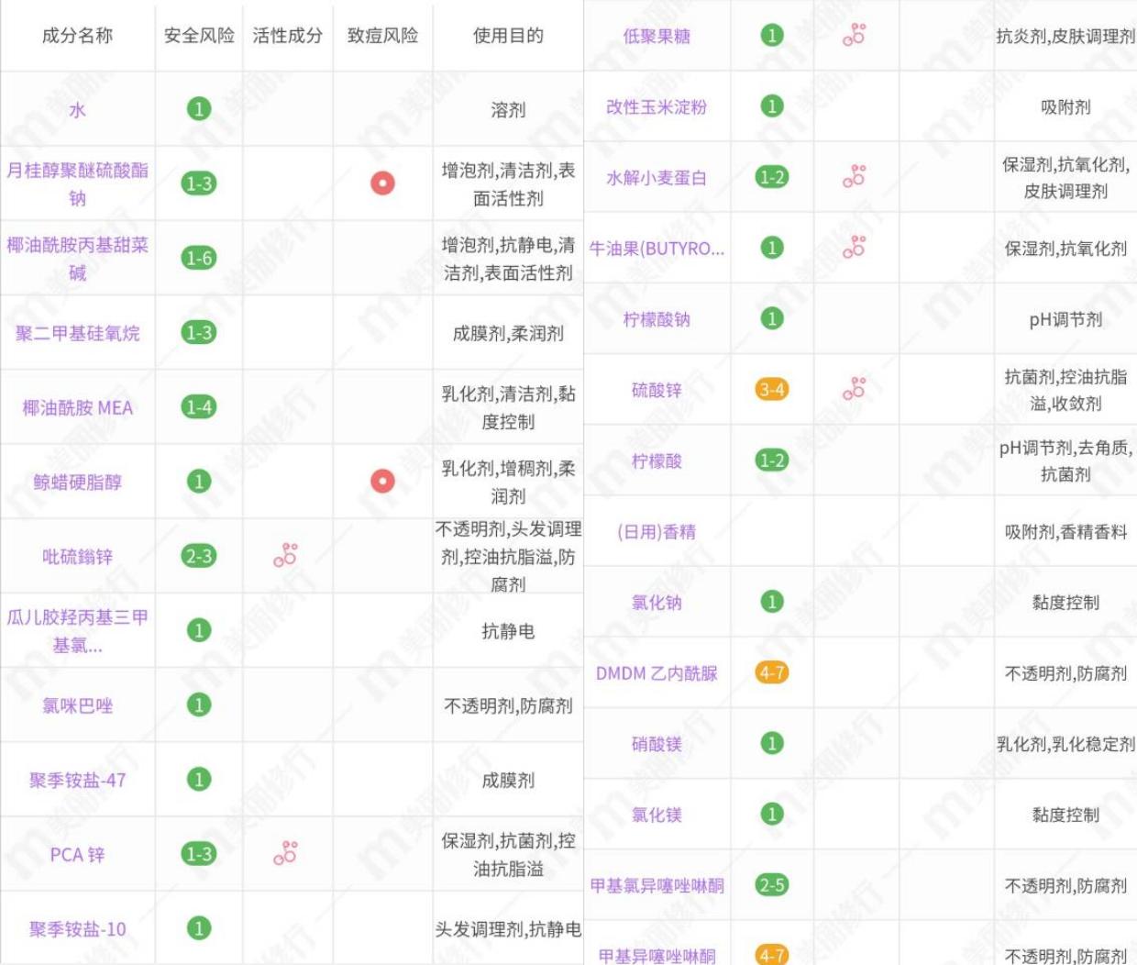Click the acne risk red dot for 鲸蜡硬脂醇
Screen dimensions: 1137x965
pyautogui.click(x=381, y=481)
